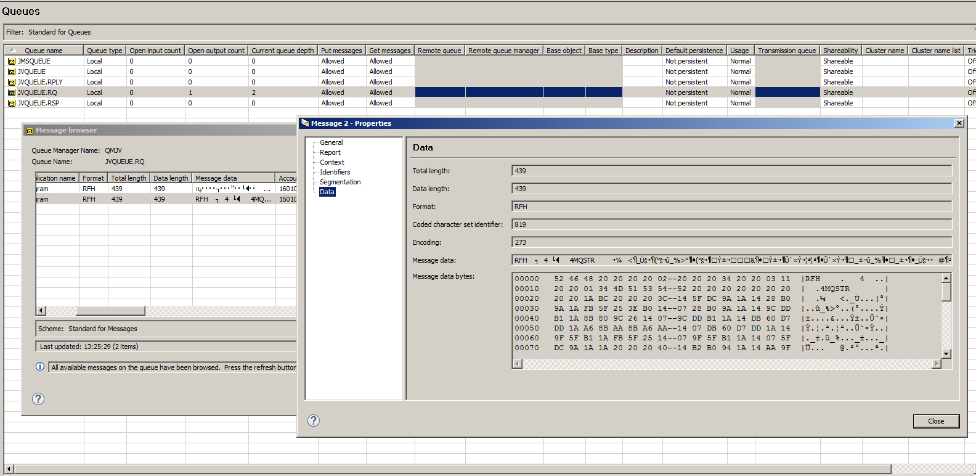Click the Coded character set identifier field
The width and height of the screenshot is (976, 476).
click(x=731, y=224)
